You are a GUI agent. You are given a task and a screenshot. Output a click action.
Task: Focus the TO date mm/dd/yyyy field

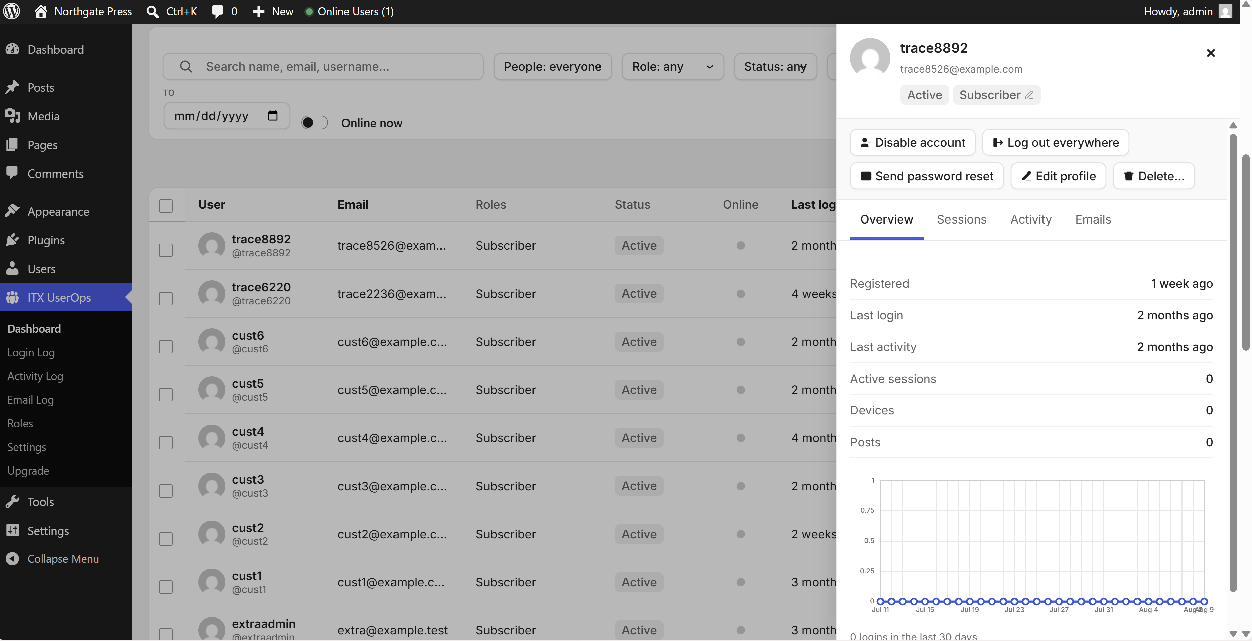(227, 116)
